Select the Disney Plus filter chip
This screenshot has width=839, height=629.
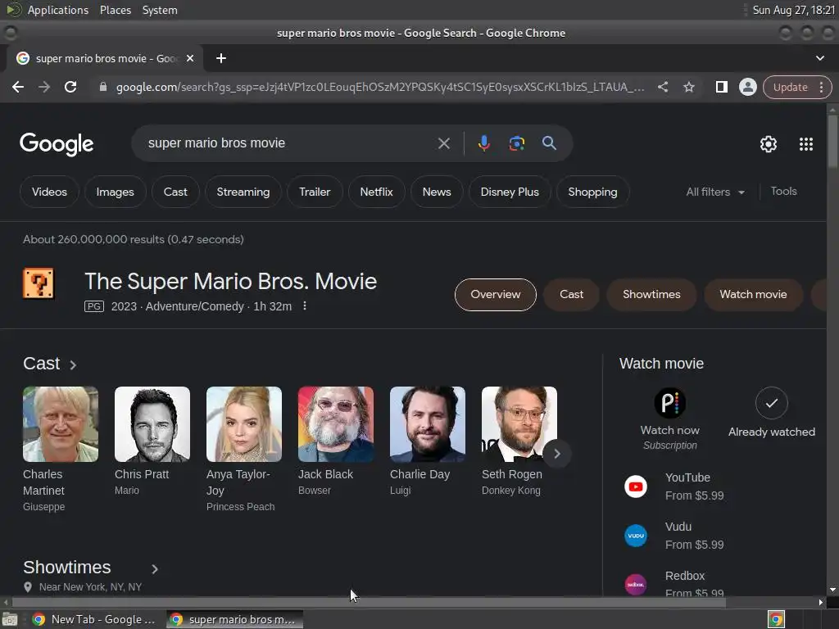click(x=510, y=192)
